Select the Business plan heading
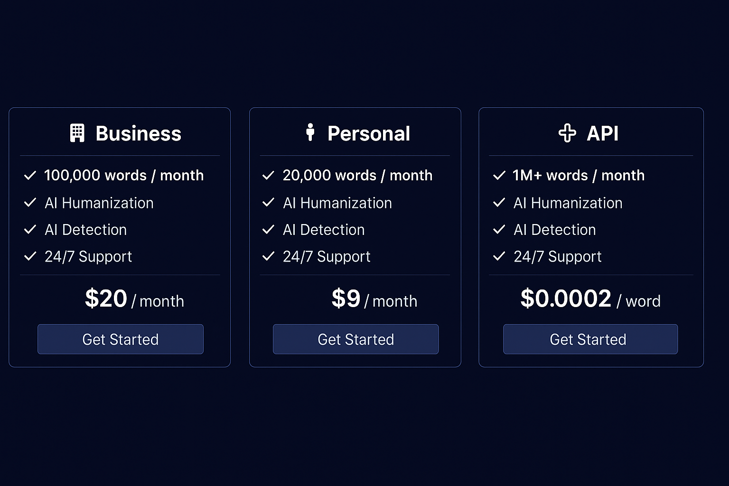The width and height of the screenshot is (729, 486). pyautogui.click(x=138, y=133)
